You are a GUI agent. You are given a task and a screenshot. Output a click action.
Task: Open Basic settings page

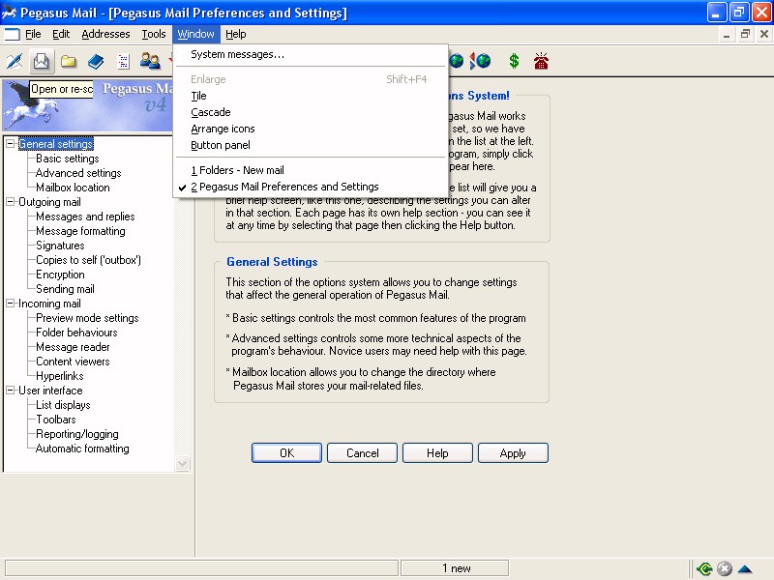click(68, 159)
